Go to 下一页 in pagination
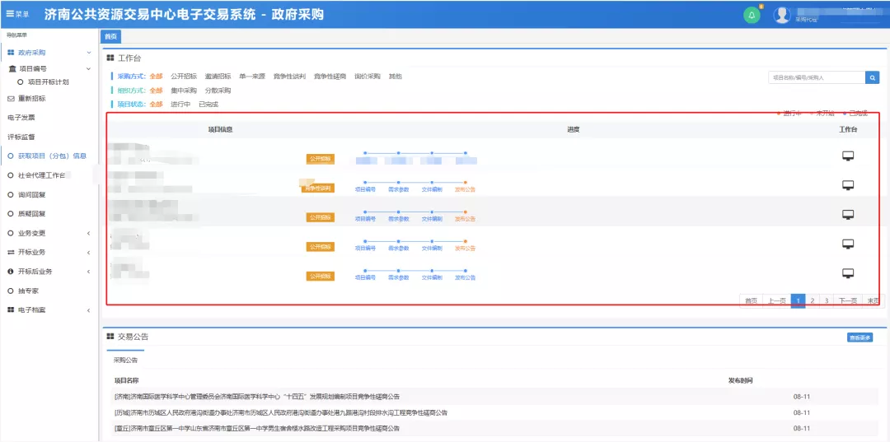The image size is (890, 442). click(848, 301)
